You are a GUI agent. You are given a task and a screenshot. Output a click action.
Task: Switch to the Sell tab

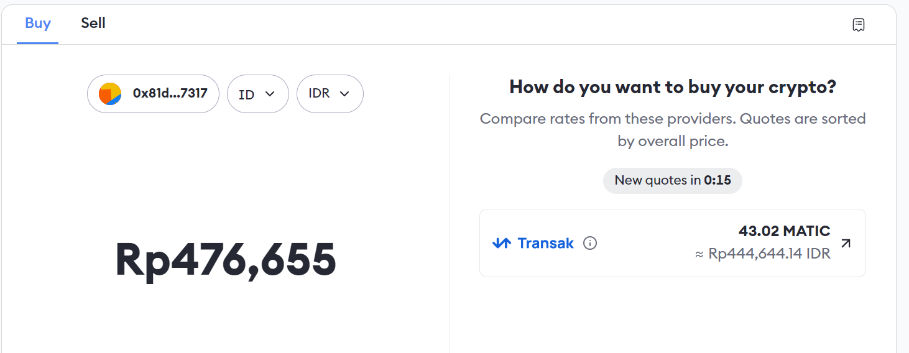coord(93,24)
